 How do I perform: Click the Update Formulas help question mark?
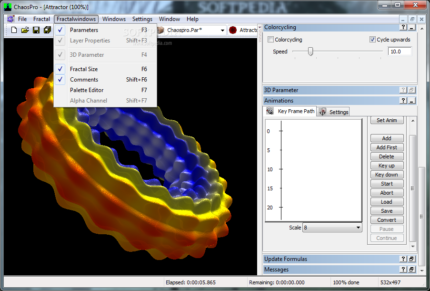[x=403, y=259]
